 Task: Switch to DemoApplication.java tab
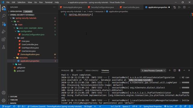coord(72,7)
